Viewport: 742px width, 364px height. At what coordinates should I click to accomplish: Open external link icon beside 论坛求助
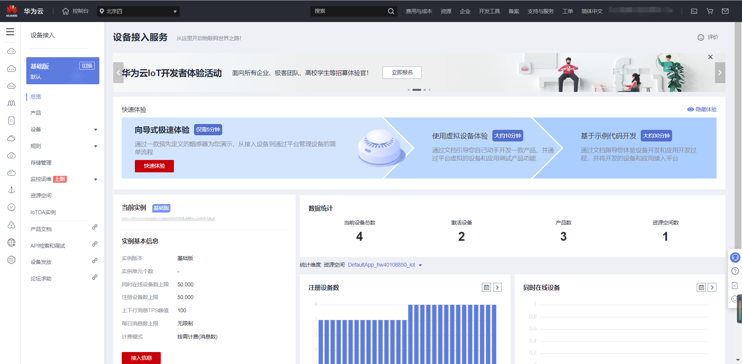click(x=95, y=277)
